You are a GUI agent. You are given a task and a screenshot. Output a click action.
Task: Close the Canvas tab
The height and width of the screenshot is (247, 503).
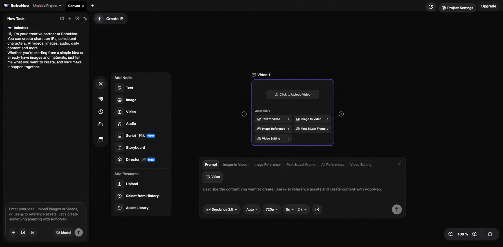pyautogui.click(x=83, y=6)
